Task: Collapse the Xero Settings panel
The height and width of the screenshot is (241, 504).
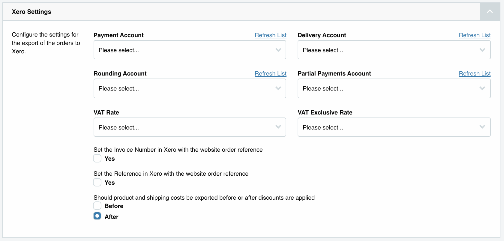Action: [490, 12]
